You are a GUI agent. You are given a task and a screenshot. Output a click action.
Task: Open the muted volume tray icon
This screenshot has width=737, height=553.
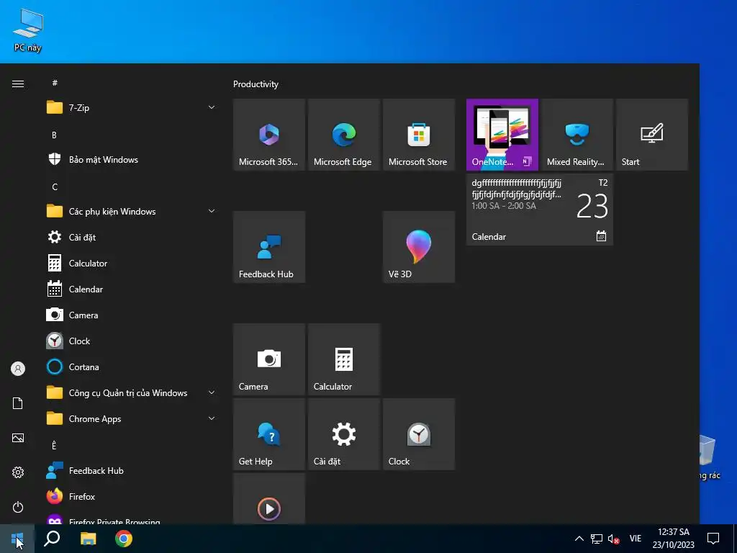[613, 539]
